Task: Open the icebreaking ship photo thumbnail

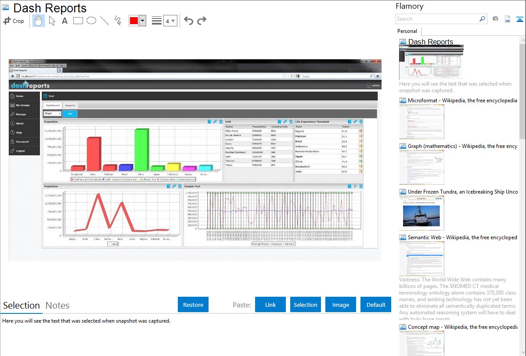Action: point(422,213)
